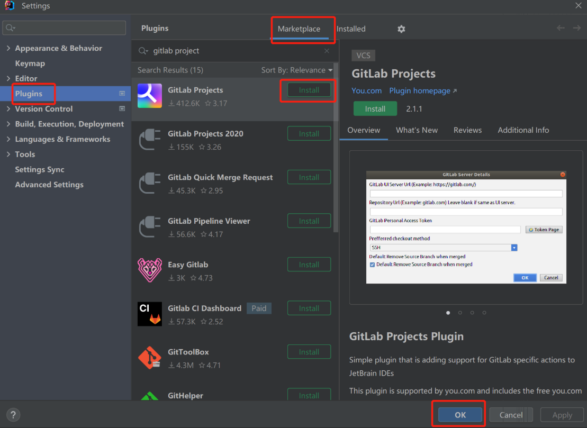Expand Languages & Frameworks node
Viewport: 587px width, 428px height.
pos(8,139)
